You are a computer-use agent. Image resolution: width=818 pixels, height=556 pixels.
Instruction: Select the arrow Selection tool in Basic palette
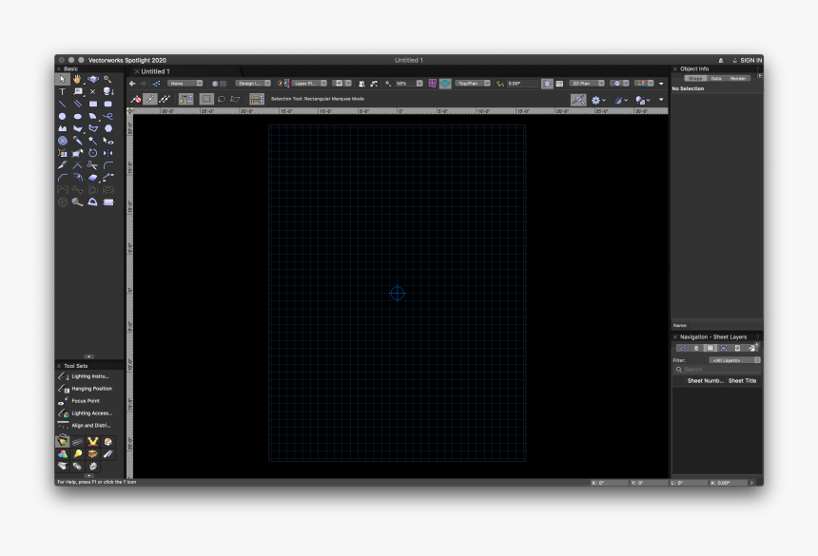coord(62,79)
